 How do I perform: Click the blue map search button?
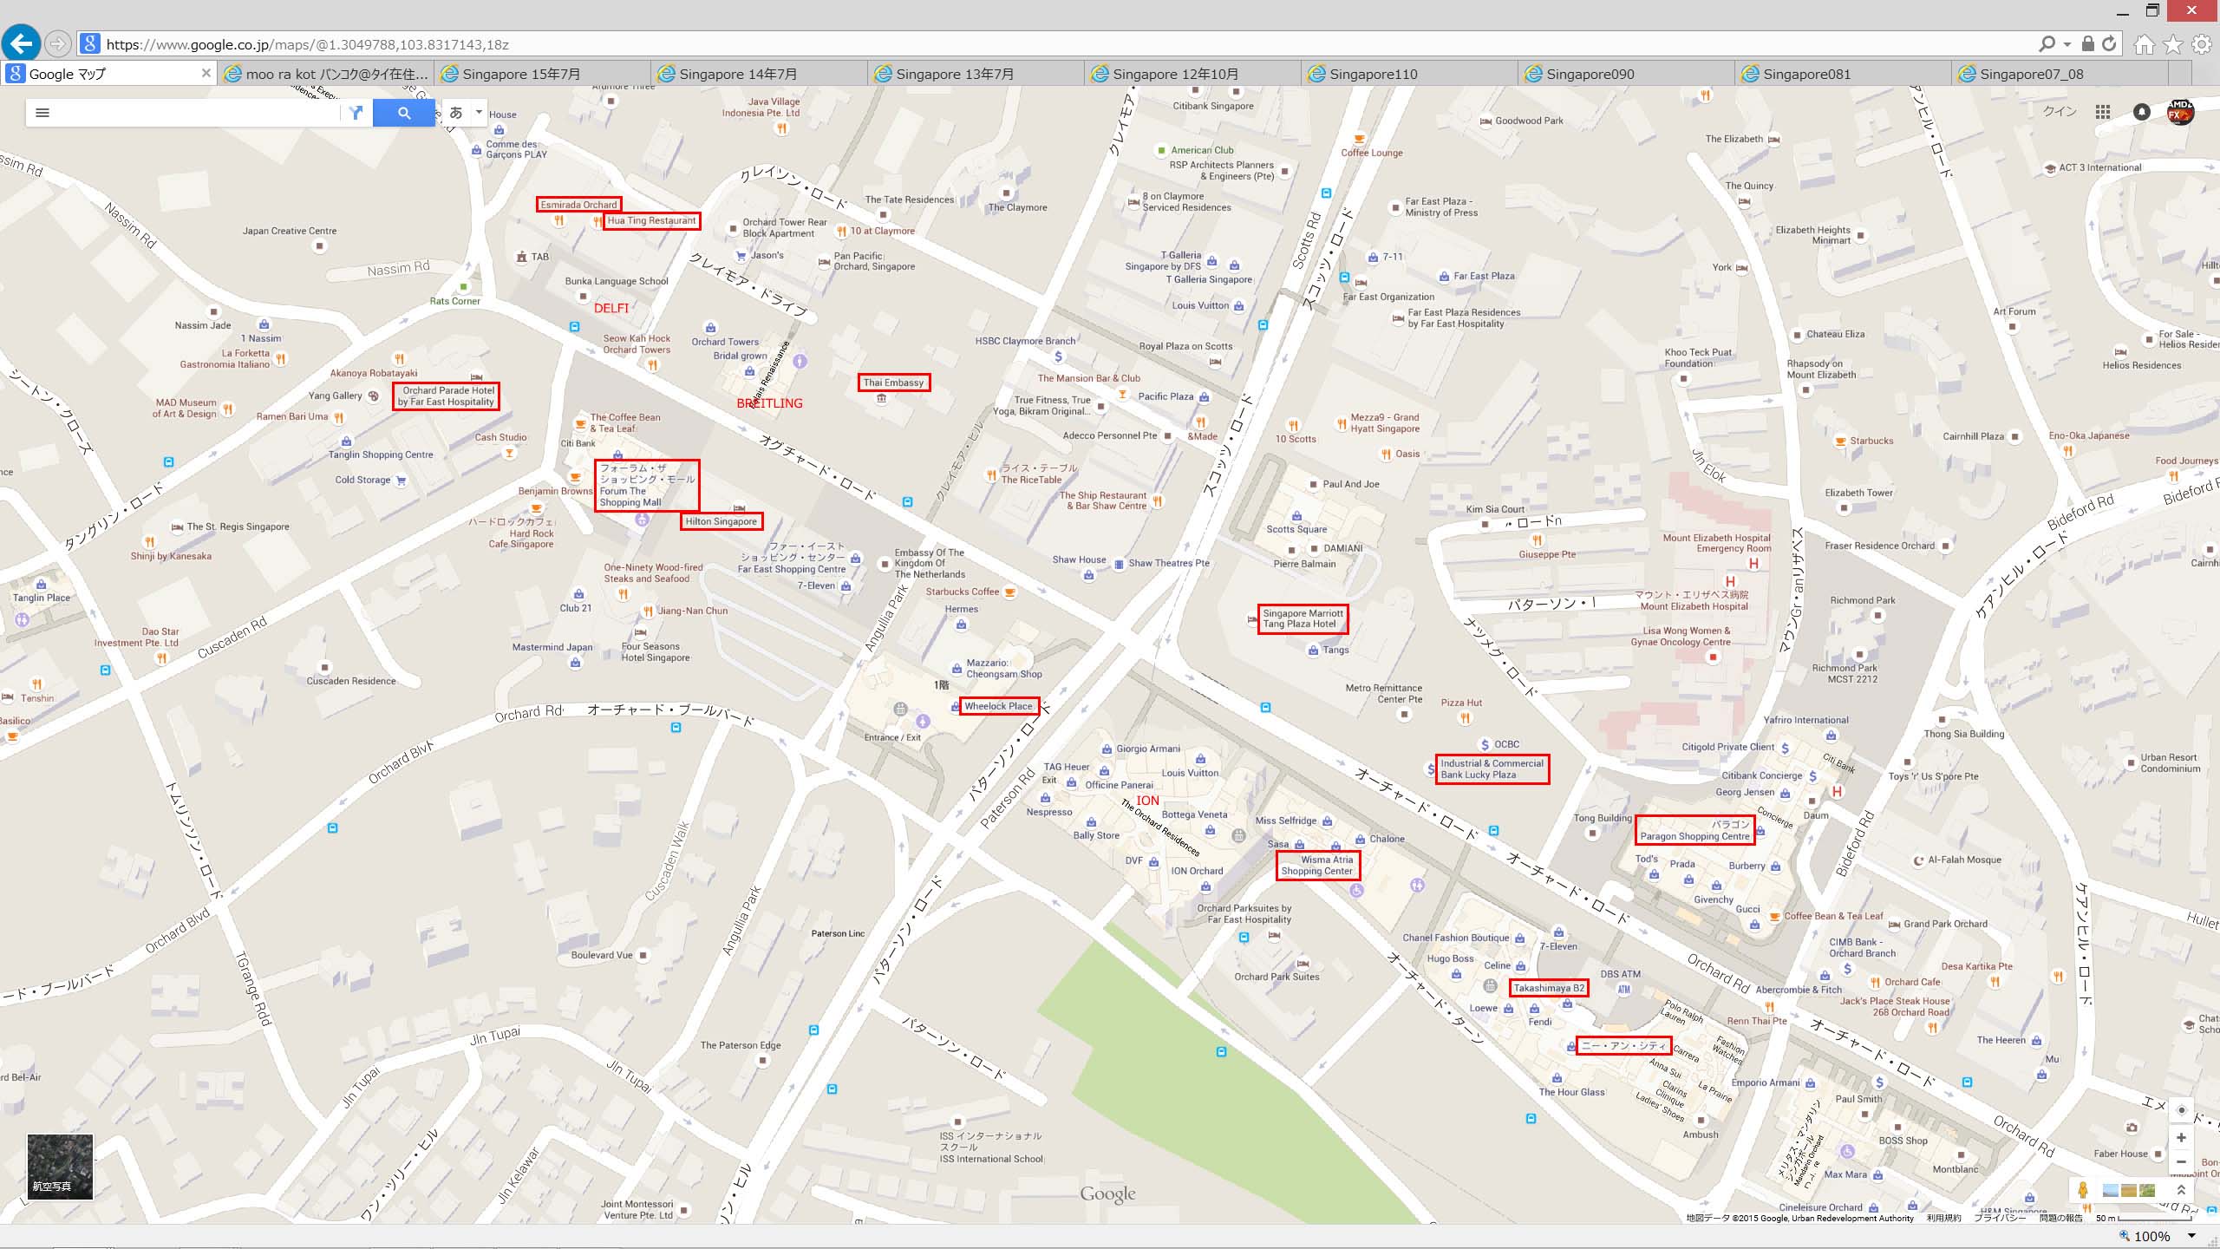pos(404,113)
